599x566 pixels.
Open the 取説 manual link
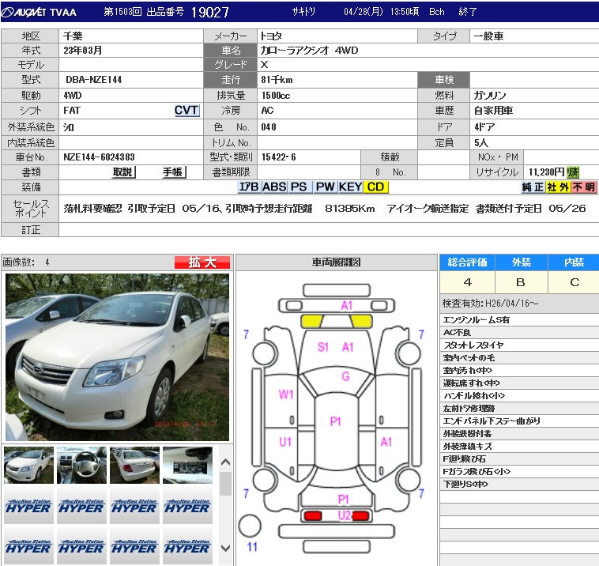pos(122,172)
